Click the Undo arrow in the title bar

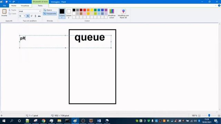[x=10, y=2]
